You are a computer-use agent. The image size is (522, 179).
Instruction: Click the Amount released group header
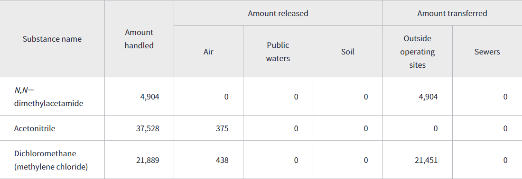click(x=278, y=13)
